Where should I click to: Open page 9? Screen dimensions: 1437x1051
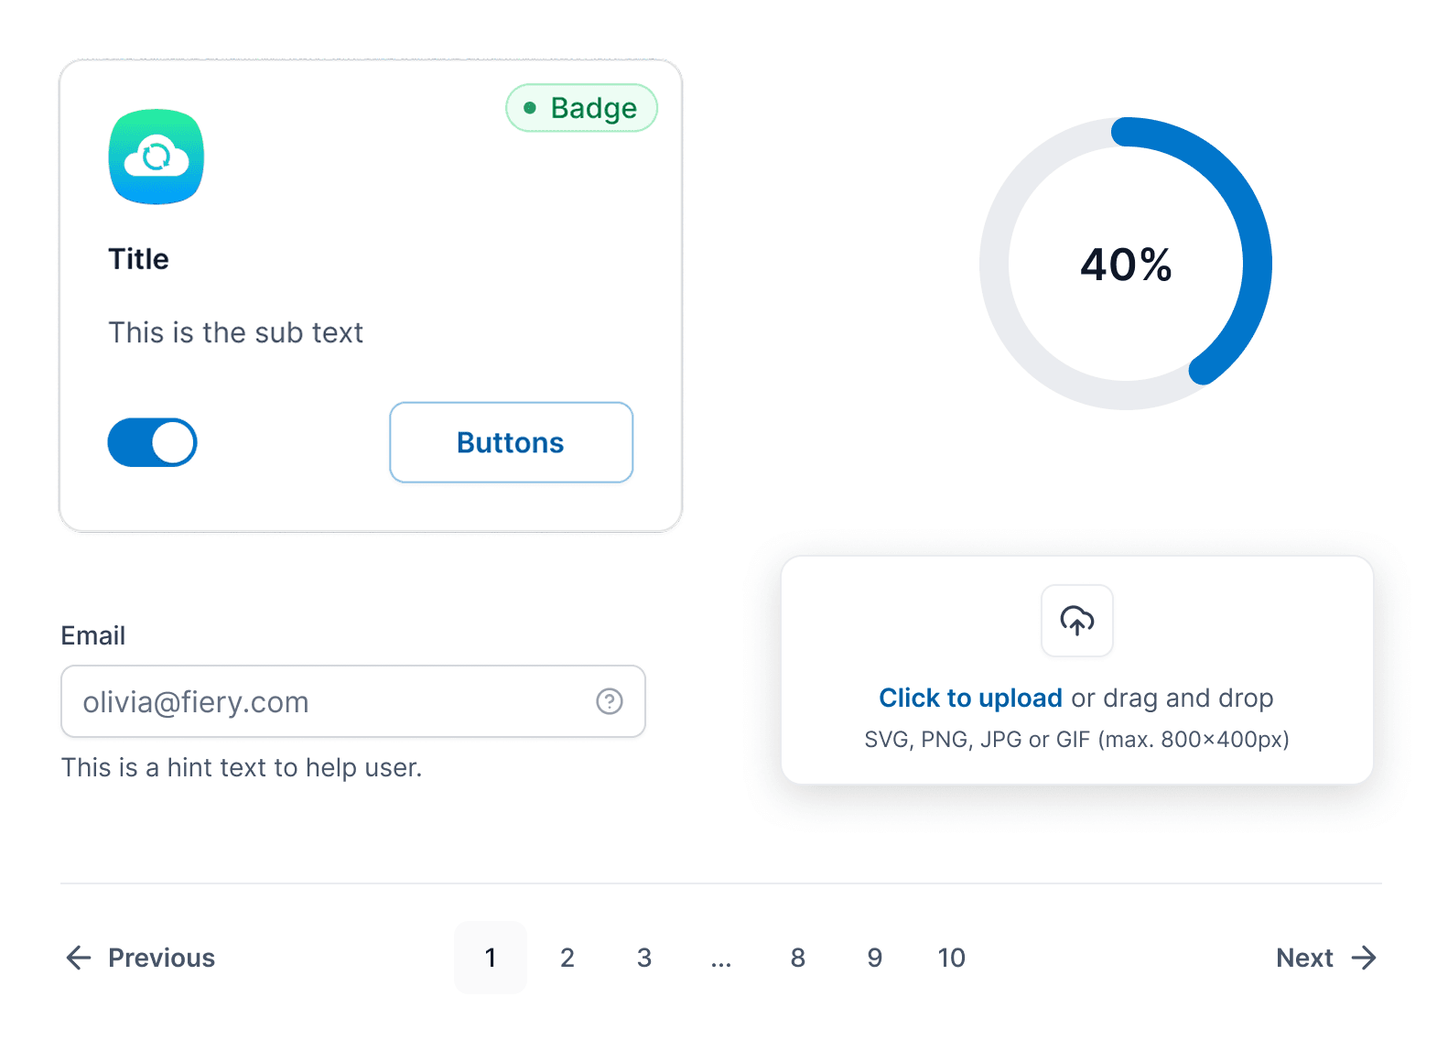tap(875, 958)
